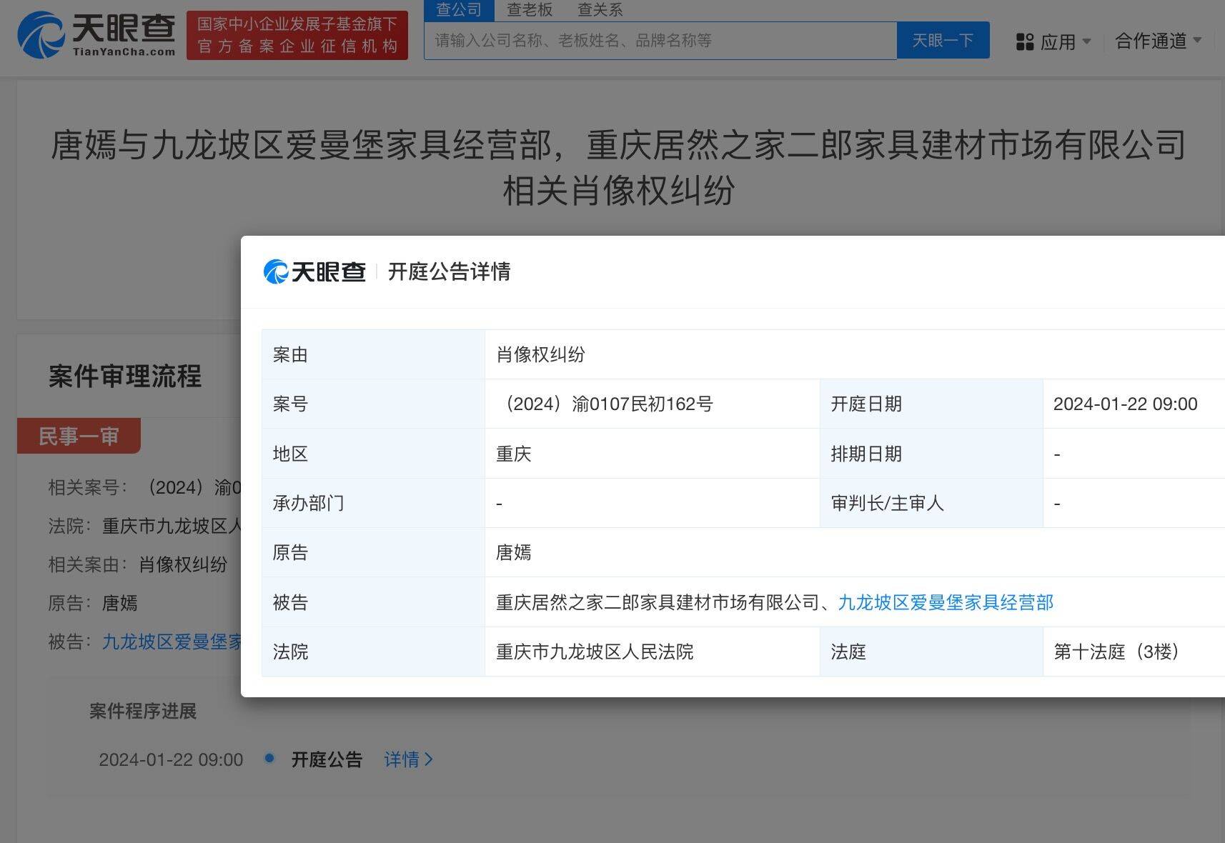Image resolution: width=1225 pixels, height=843 pixels.
Task: Click the 案件程序进展 subheading
Action: coord(143,711)
